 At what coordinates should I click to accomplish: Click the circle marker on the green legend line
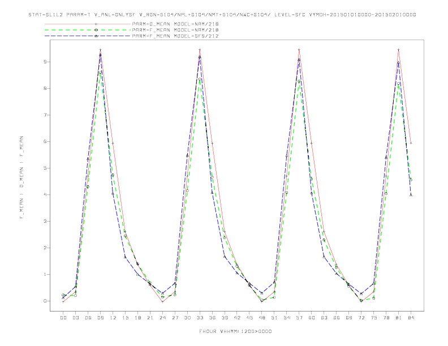96,30
